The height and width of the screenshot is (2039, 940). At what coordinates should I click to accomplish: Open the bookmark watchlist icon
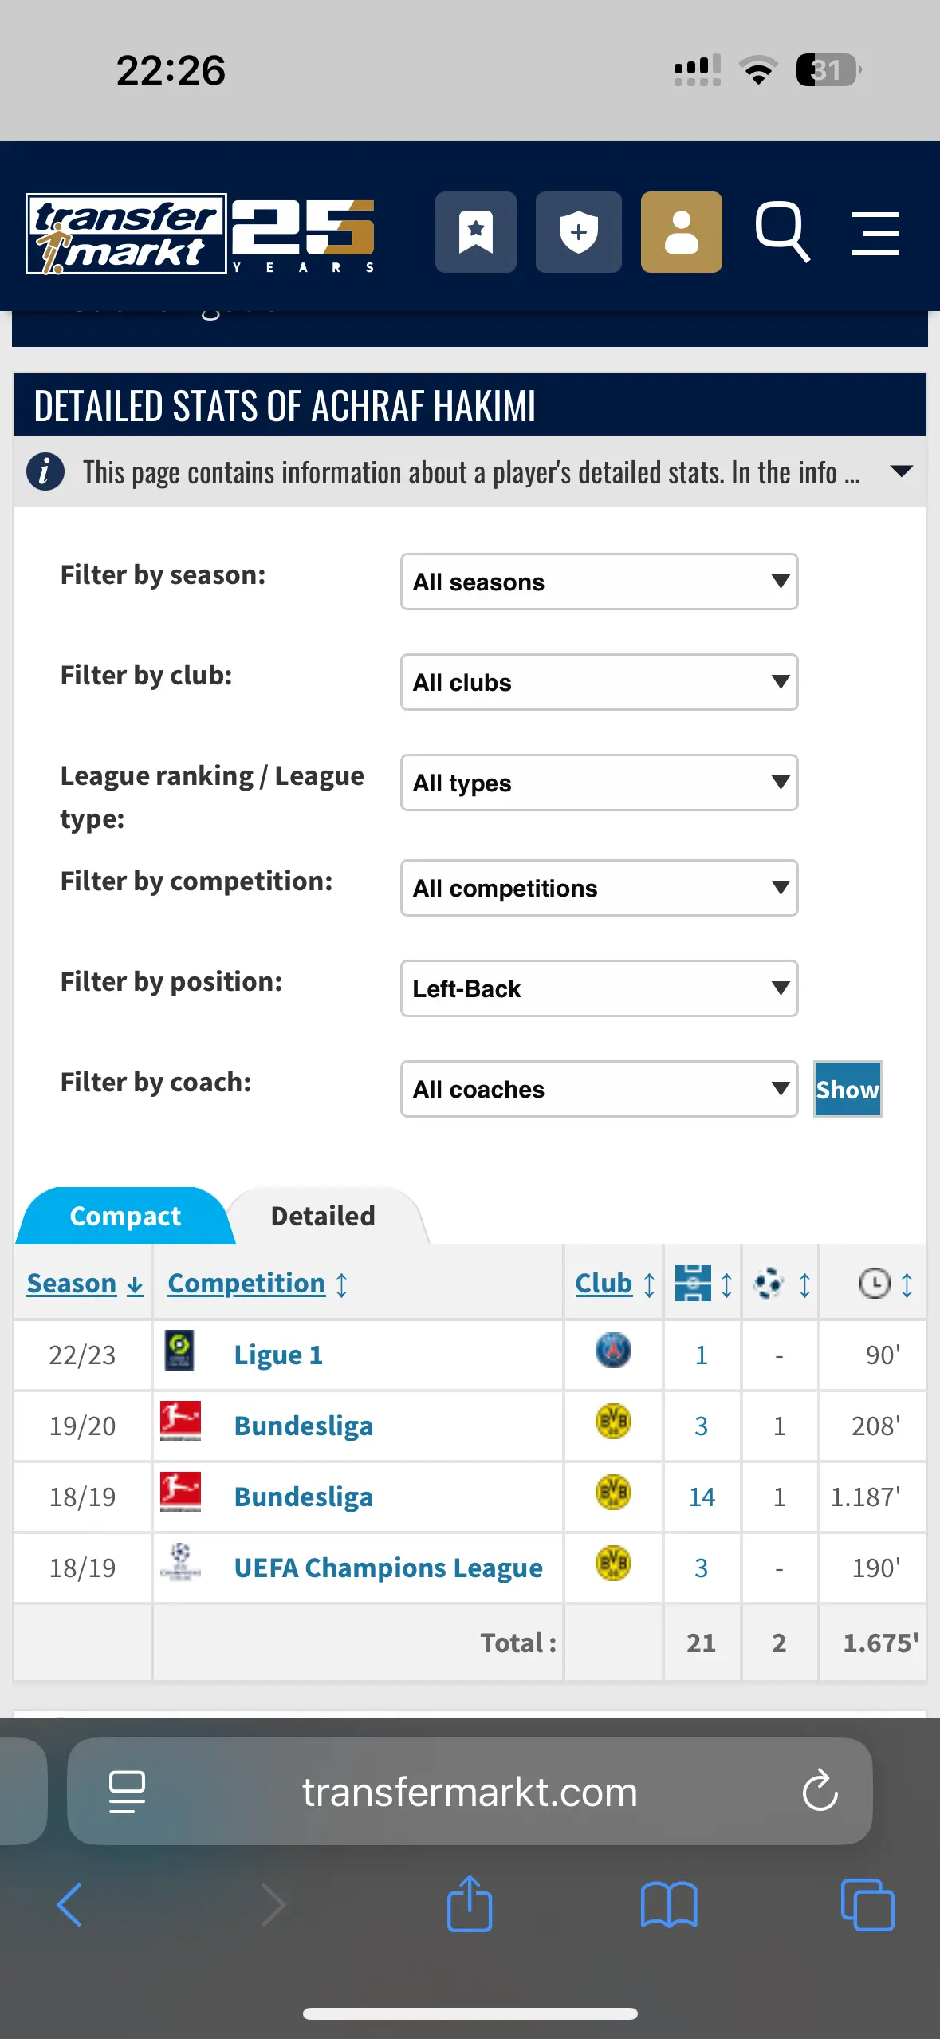pyautogui.click(x=476, y=232)
